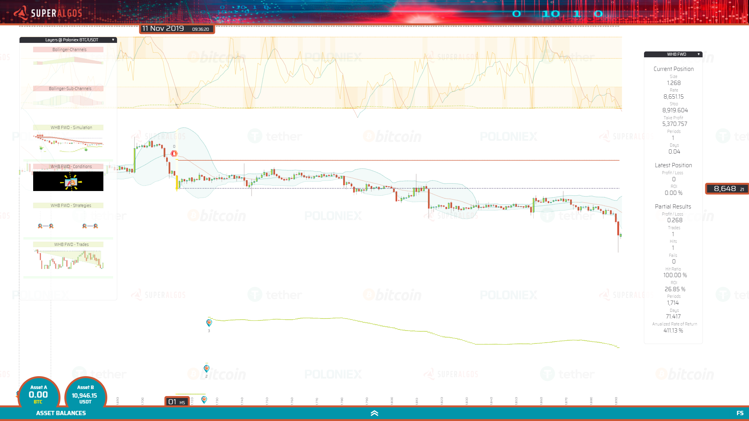Click the Bollinger-Channels preview thumbnail
Viewport: 749px width, 421px height.
[68, 60]
